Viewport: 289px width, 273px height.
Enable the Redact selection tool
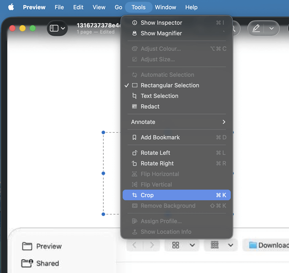[x=150, y=107]
